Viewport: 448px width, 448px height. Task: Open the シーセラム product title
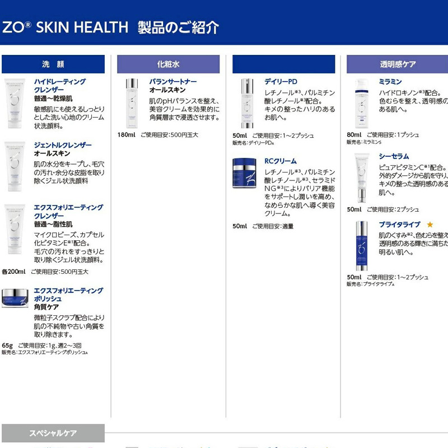(x=394, y=156)
